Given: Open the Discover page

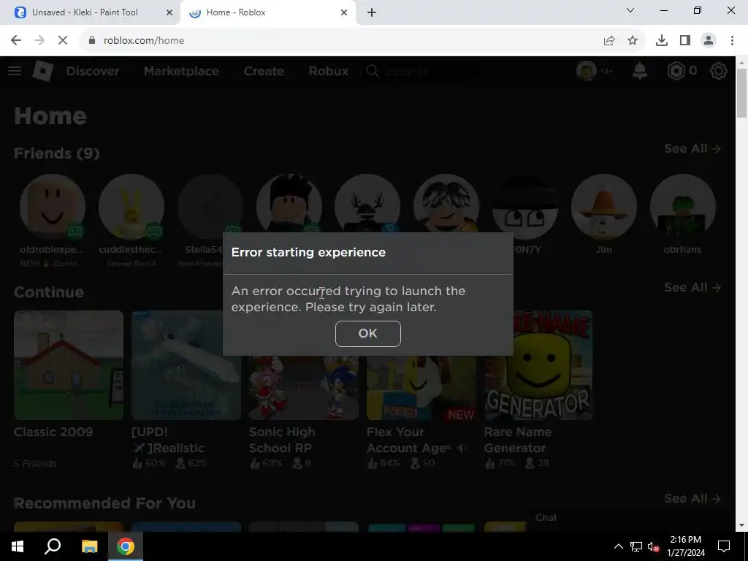Looking at the screenshot, I should coord(93,71).
